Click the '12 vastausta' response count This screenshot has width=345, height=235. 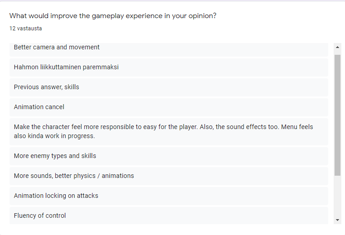(x=25, y=29)
